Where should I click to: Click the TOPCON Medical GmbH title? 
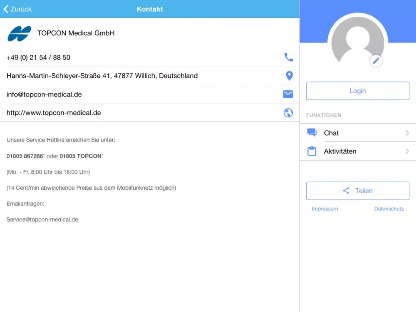click(76, 33)
